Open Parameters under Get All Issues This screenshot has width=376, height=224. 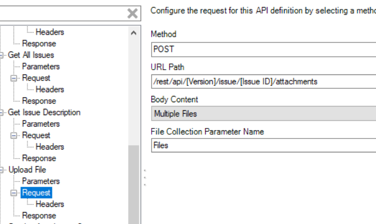(x=41, y=66)
